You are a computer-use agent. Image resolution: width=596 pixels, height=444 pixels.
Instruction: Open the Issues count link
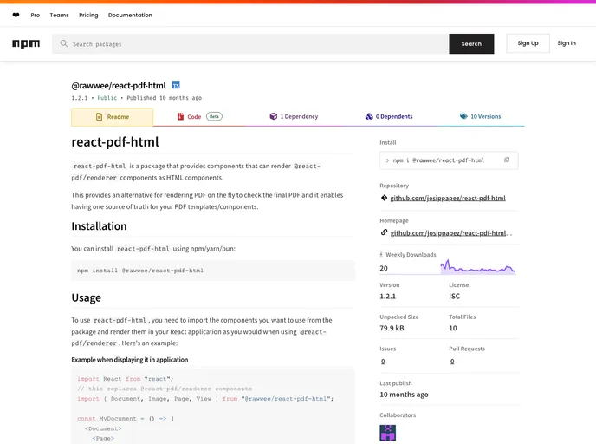383,362
